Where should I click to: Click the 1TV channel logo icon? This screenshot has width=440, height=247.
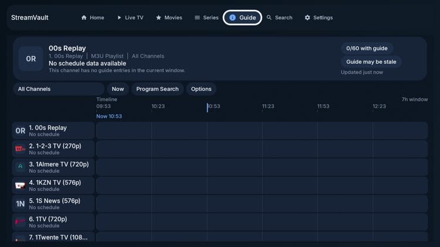(21, 222)
